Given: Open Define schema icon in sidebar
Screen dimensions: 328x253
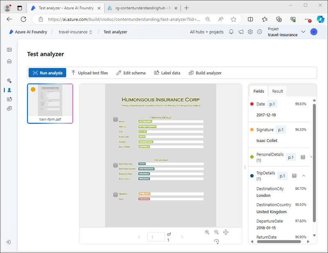Looking at the screenshot, I should (x=9, y=81).
